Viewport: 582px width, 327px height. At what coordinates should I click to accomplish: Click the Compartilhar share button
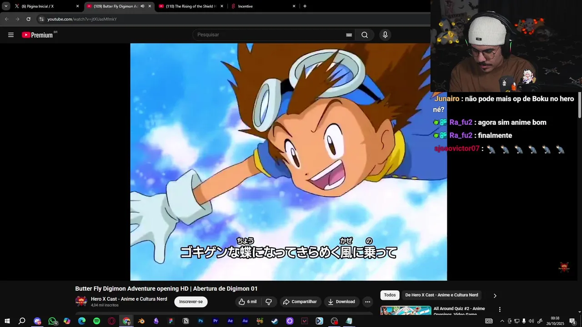click(300, 302)
